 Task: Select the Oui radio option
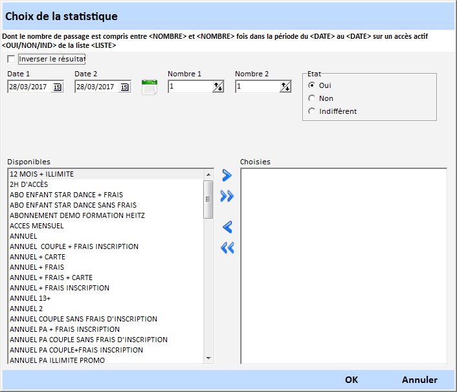coord(312,85)
